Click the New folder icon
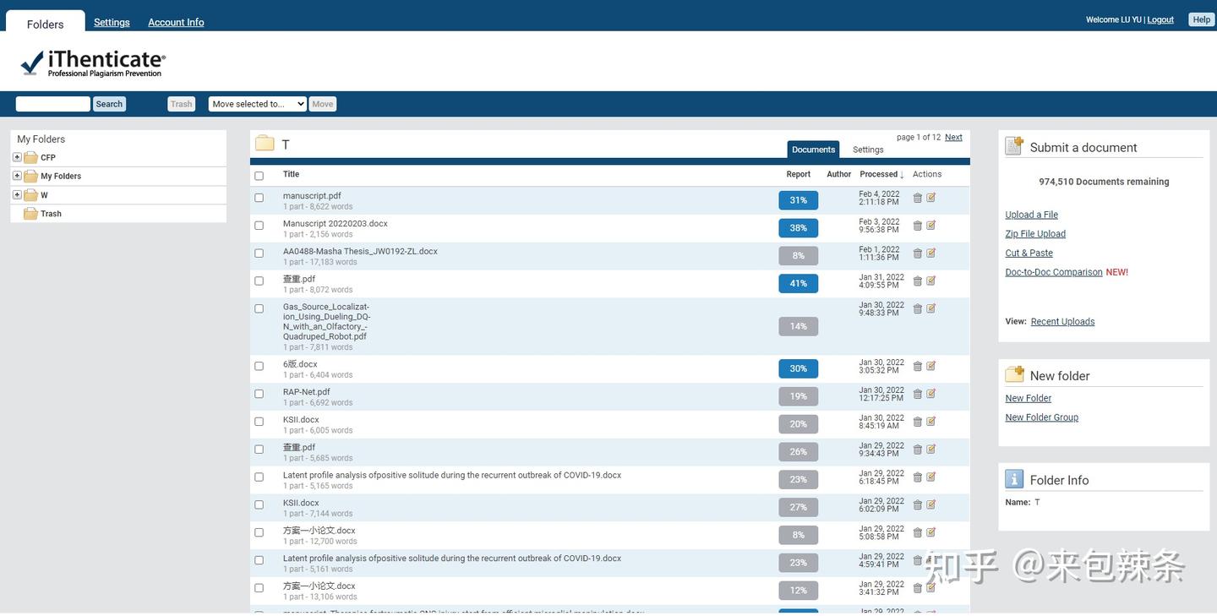Screen dimensions: 1217x616 click(1014, 374)
